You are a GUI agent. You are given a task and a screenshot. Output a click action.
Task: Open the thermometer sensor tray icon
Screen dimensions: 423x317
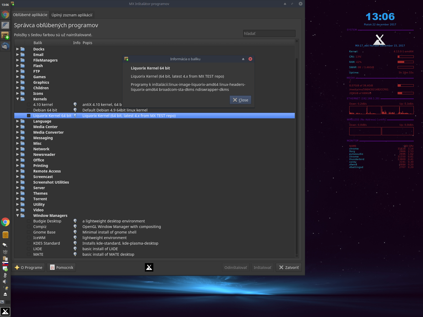tap(5, 275)
